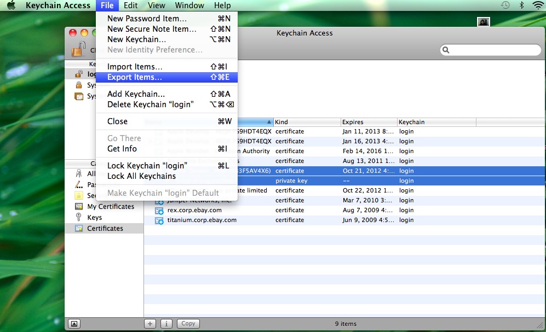Click the Certificates category icon
Viewport: 546px width, 332px height.
tap(79, 228)
